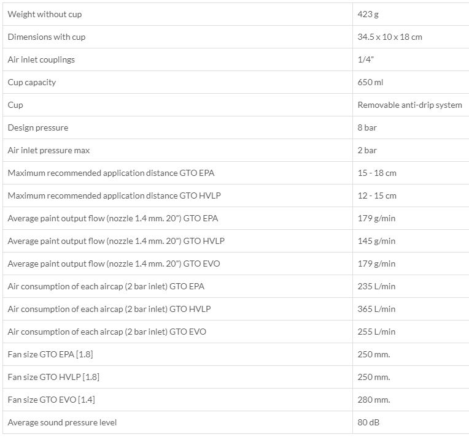Click the GTO EVO paint output flow label

point(114,264)
